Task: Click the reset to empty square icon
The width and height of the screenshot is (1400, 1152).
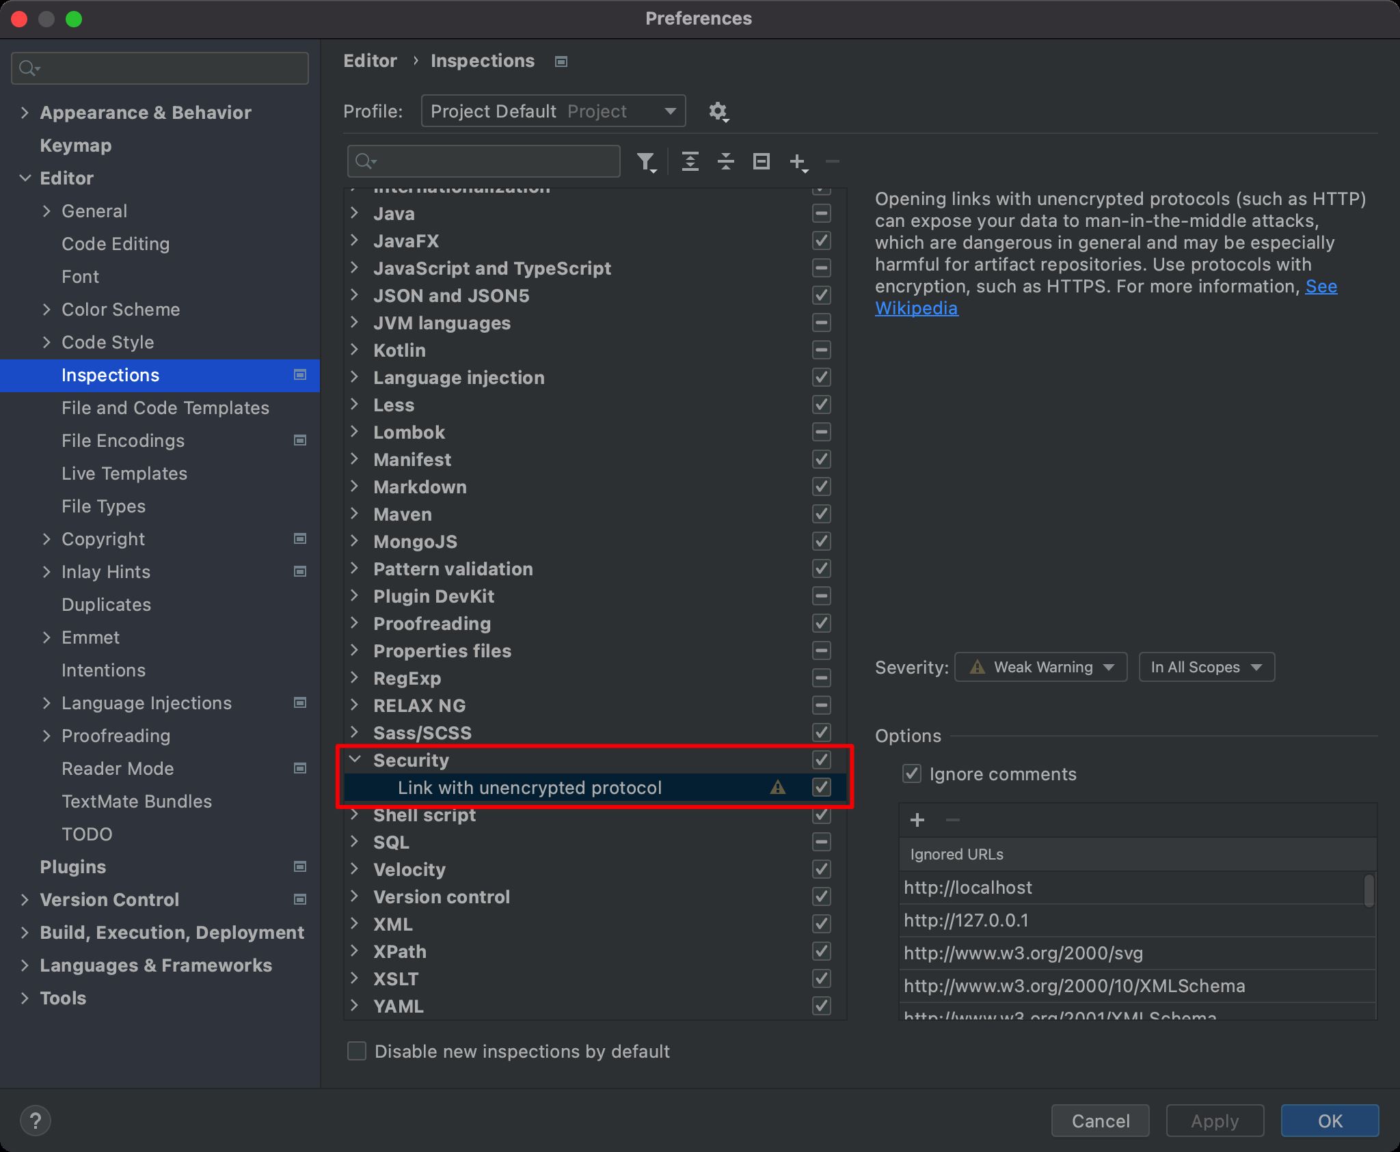Action: click(762, 162)
